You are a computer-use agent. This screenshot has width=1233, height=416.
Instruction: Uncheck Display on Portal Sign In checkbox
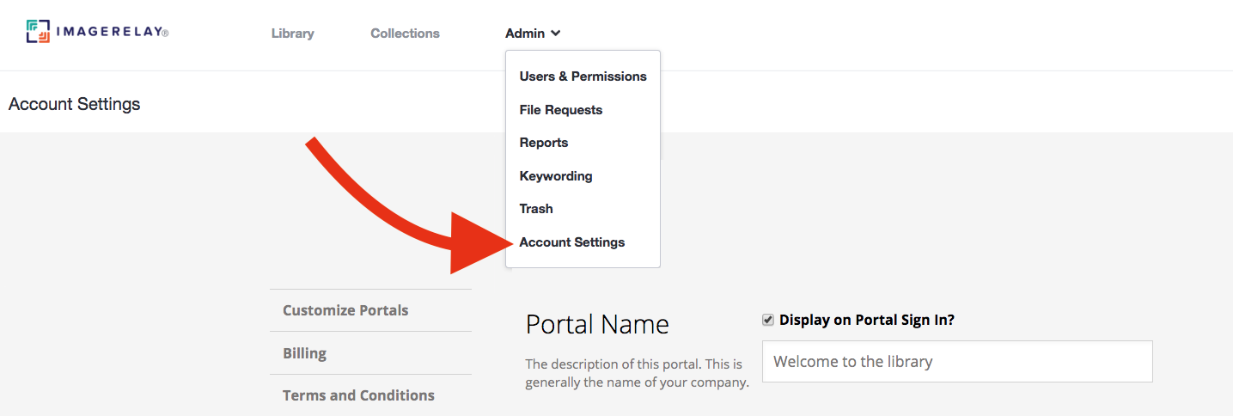click(768, 320)
